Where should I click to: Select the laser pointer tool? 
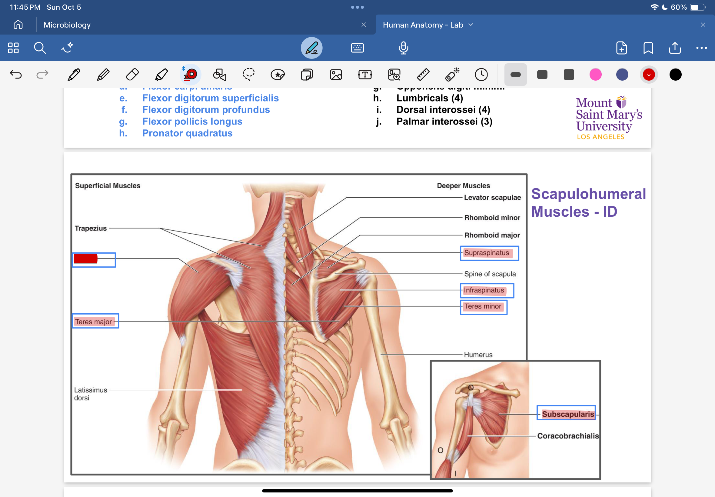pyautogui.click(x=452, y=75)
